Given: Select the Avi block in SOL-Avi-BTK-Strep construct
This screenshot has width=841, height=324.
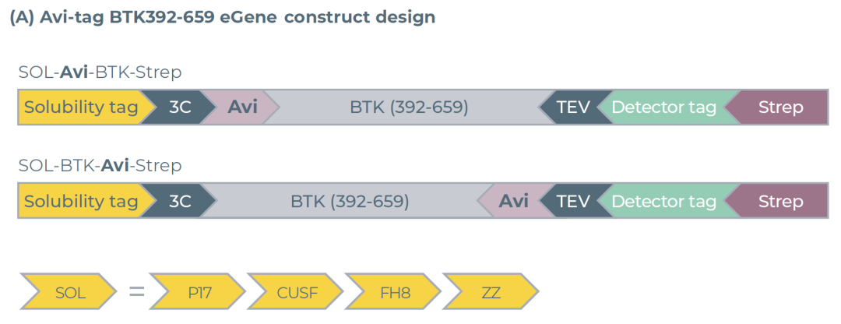Looking at the screenshot, I should click(x=242, y=107).
